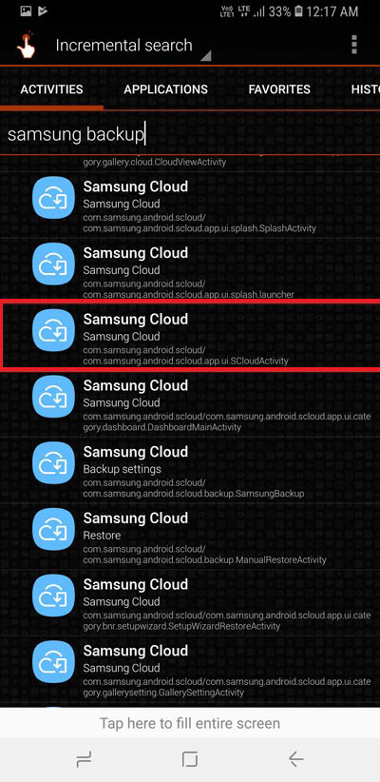Tap 'Tap here to fill entire screen'
The image size is (380, 782).
[x=190, y=723]
